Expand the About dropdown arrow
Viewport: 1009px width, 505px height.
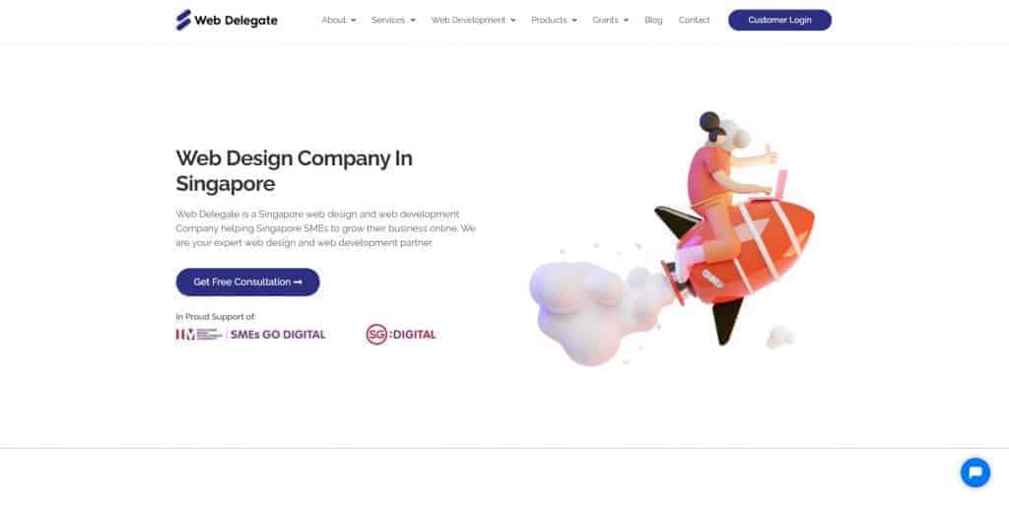coord(354,21)
